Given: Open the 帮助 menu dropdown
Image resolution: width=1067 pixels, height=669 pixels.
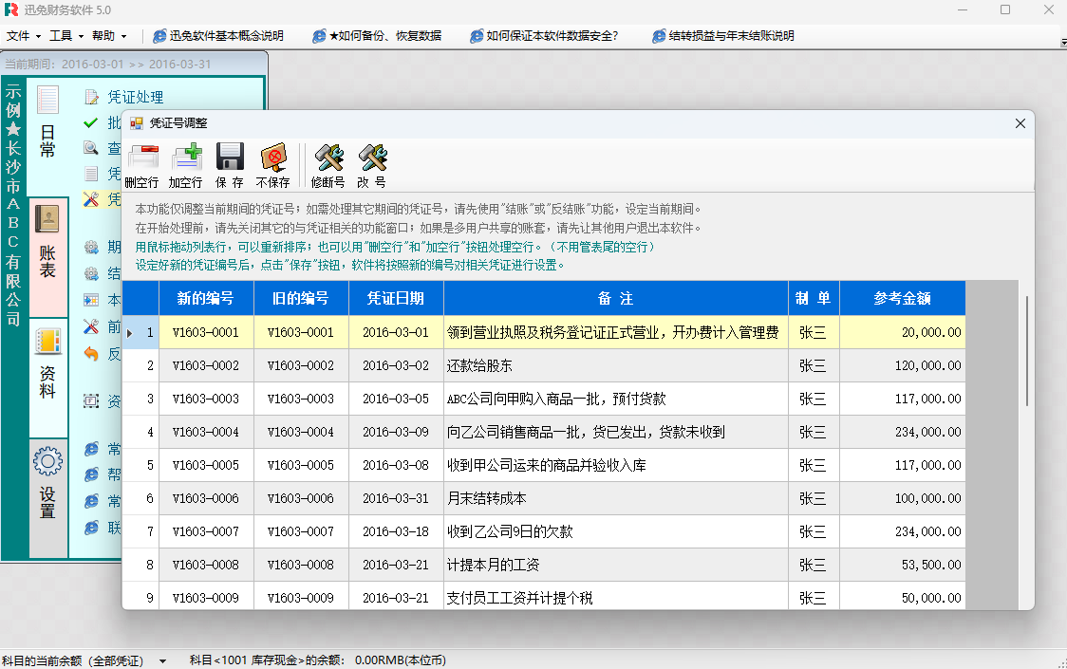Looking at the screenshot, I should pyautogui.click(x=108, y=36).
